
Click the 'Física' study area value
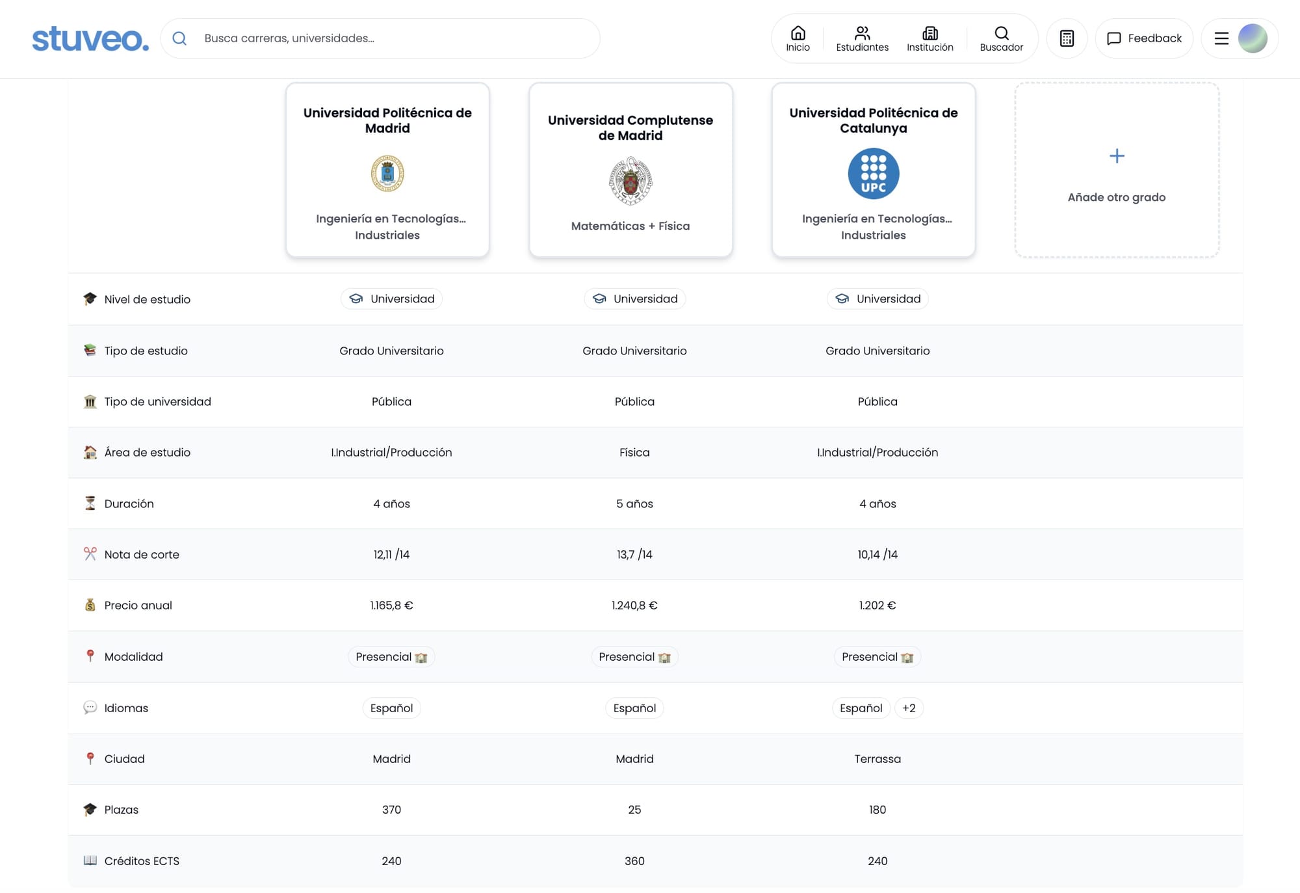[x=634, y=452]
